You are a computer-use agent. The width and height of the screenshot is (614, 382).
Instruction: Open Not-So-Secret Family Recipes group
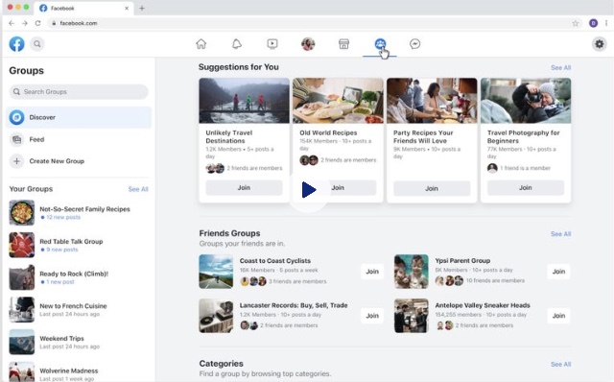[79, 213]
